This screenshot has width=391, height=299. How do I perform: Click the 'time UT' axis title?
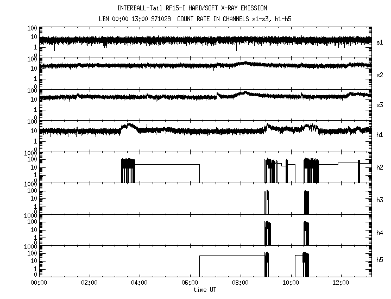click(206, 290)
